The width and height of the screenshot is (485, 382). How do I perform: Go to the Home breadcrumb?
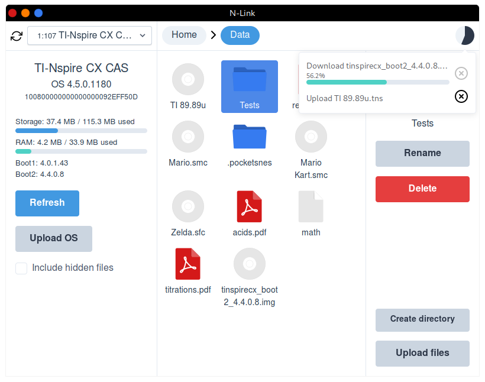tap(184, 35)
